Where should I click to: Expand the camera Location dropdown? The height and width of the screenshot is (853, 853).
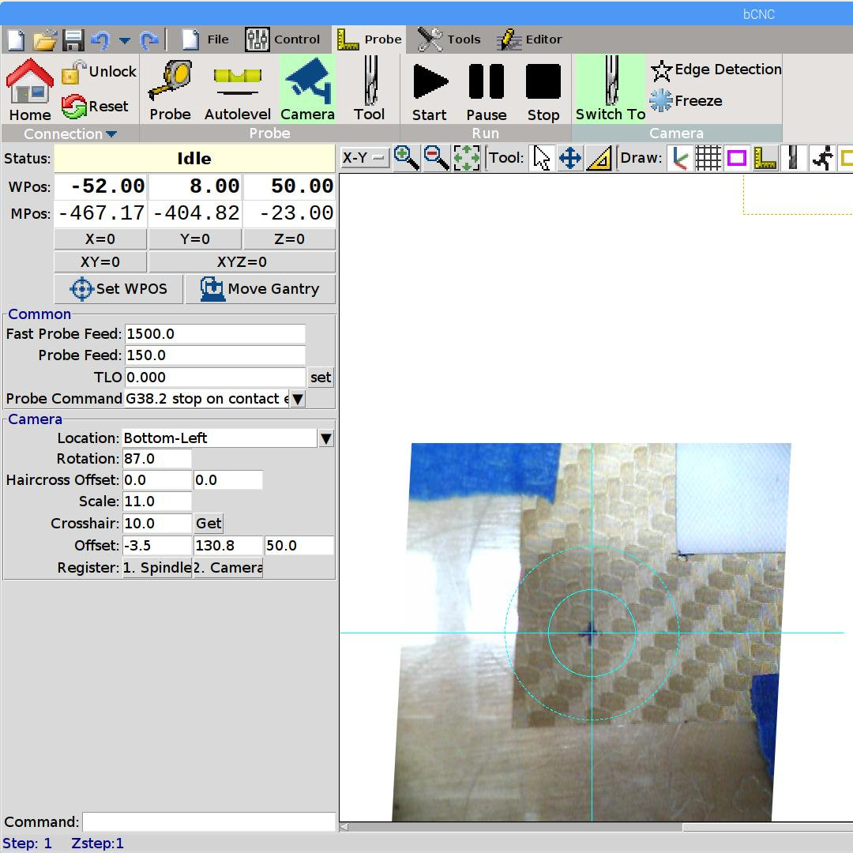point(325,438)
